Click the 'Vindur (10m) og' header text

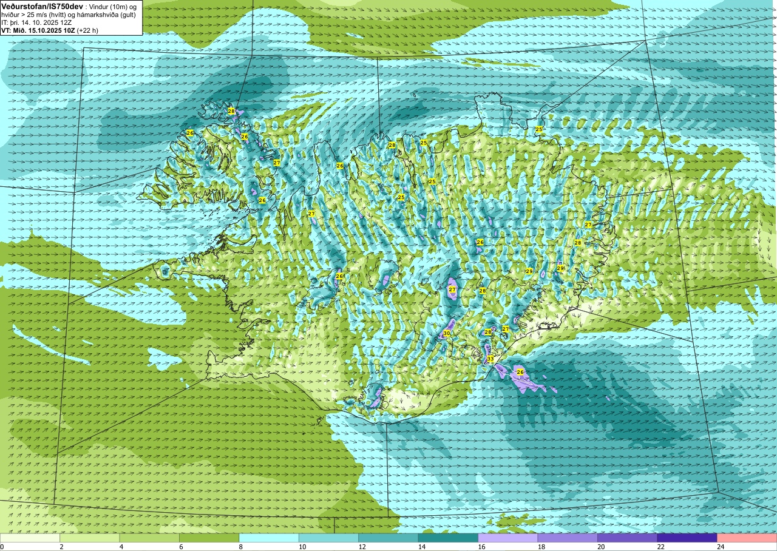[x=114, y=6]
